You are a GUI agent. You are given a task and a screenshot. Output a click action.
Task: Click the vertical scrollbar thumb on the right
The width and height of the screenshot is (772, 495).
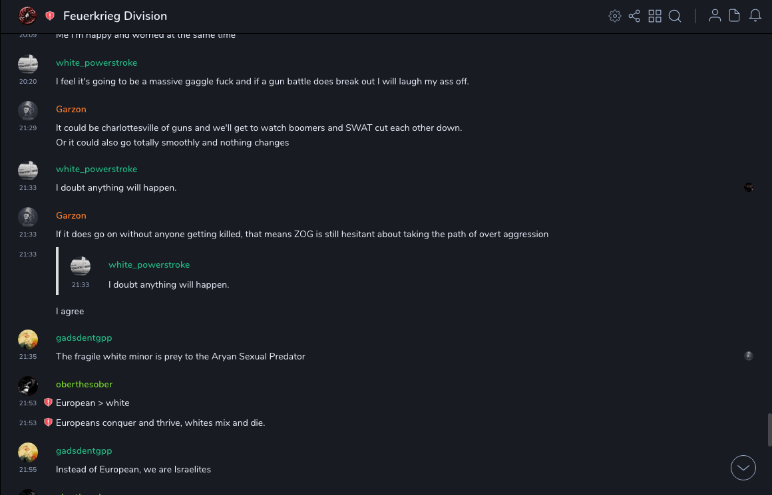[769, 429]
